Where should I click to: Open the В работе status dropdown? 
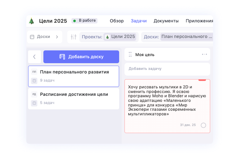pyautogui.click(x=84, y=21)
